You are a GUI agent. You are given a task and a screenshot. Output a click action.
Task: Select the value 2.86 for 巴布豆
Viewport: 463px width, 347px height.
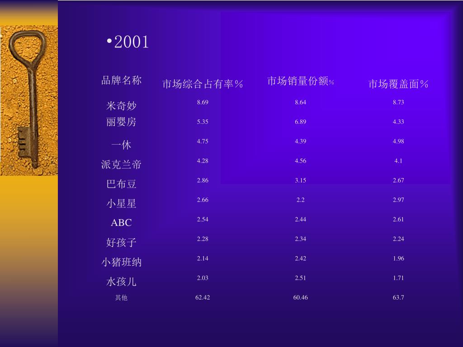[203, 180]
